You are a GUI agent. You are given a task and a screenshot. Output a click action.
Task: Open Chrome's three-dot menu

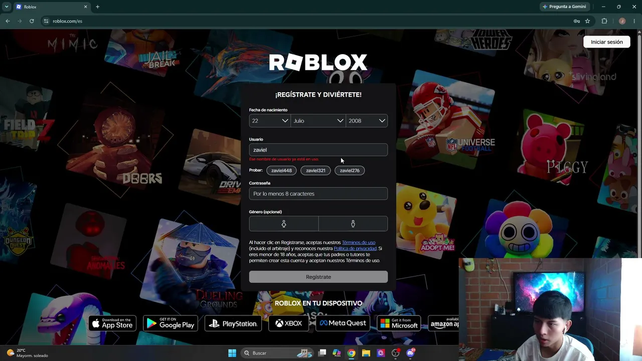(x=634, y=21)
